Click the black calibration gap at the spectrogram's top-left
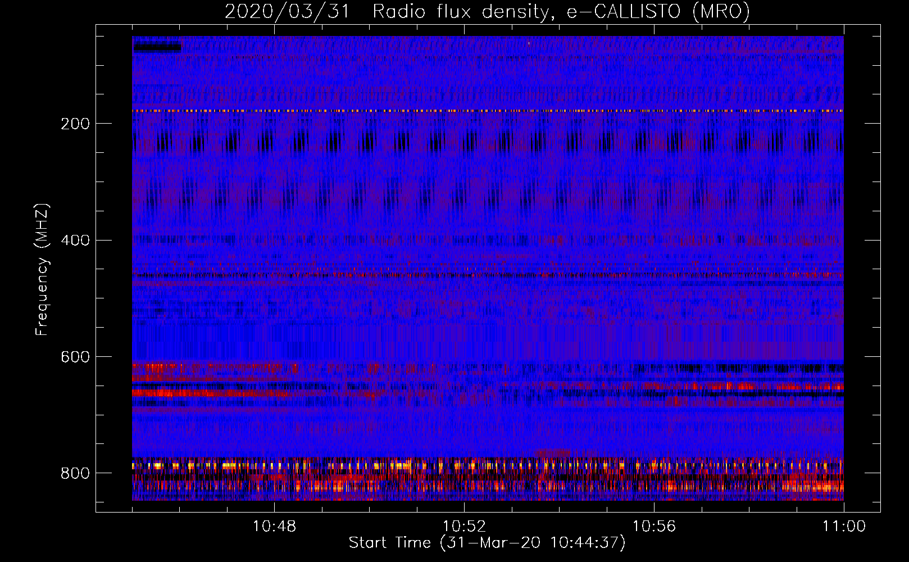 point(157,47)
